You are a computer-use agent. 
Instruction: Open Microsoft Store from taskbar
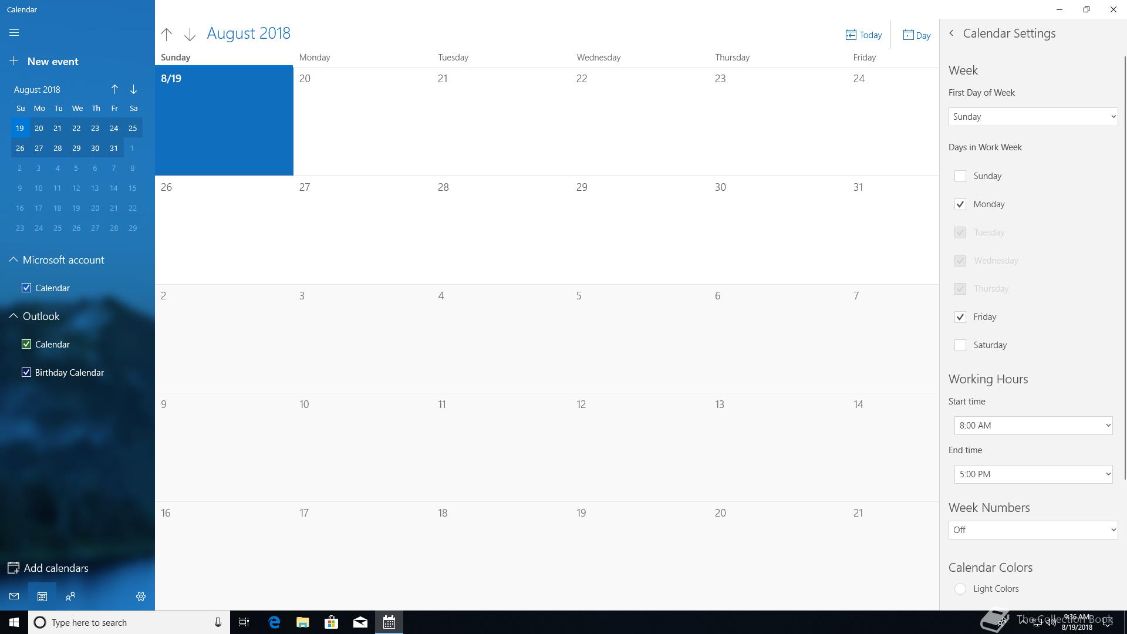click(331, 622)
